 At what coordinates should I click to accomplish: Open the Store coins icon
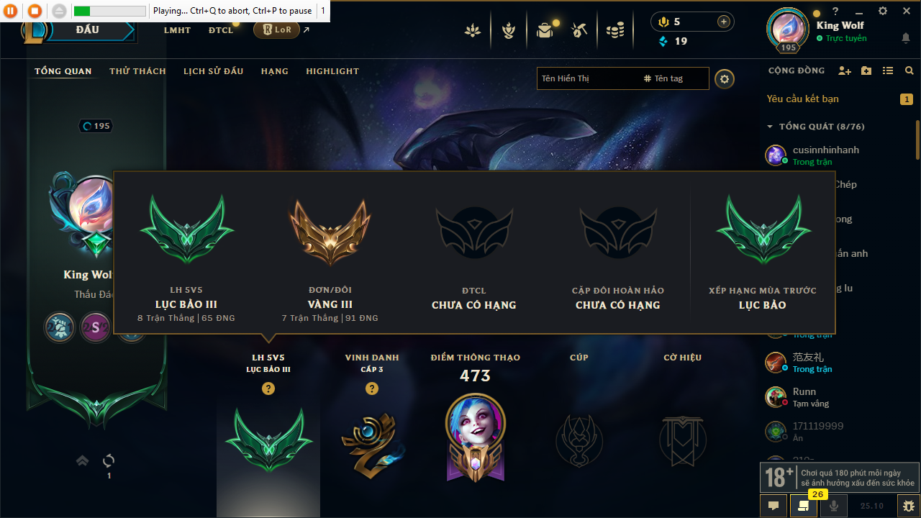point(614,30)
